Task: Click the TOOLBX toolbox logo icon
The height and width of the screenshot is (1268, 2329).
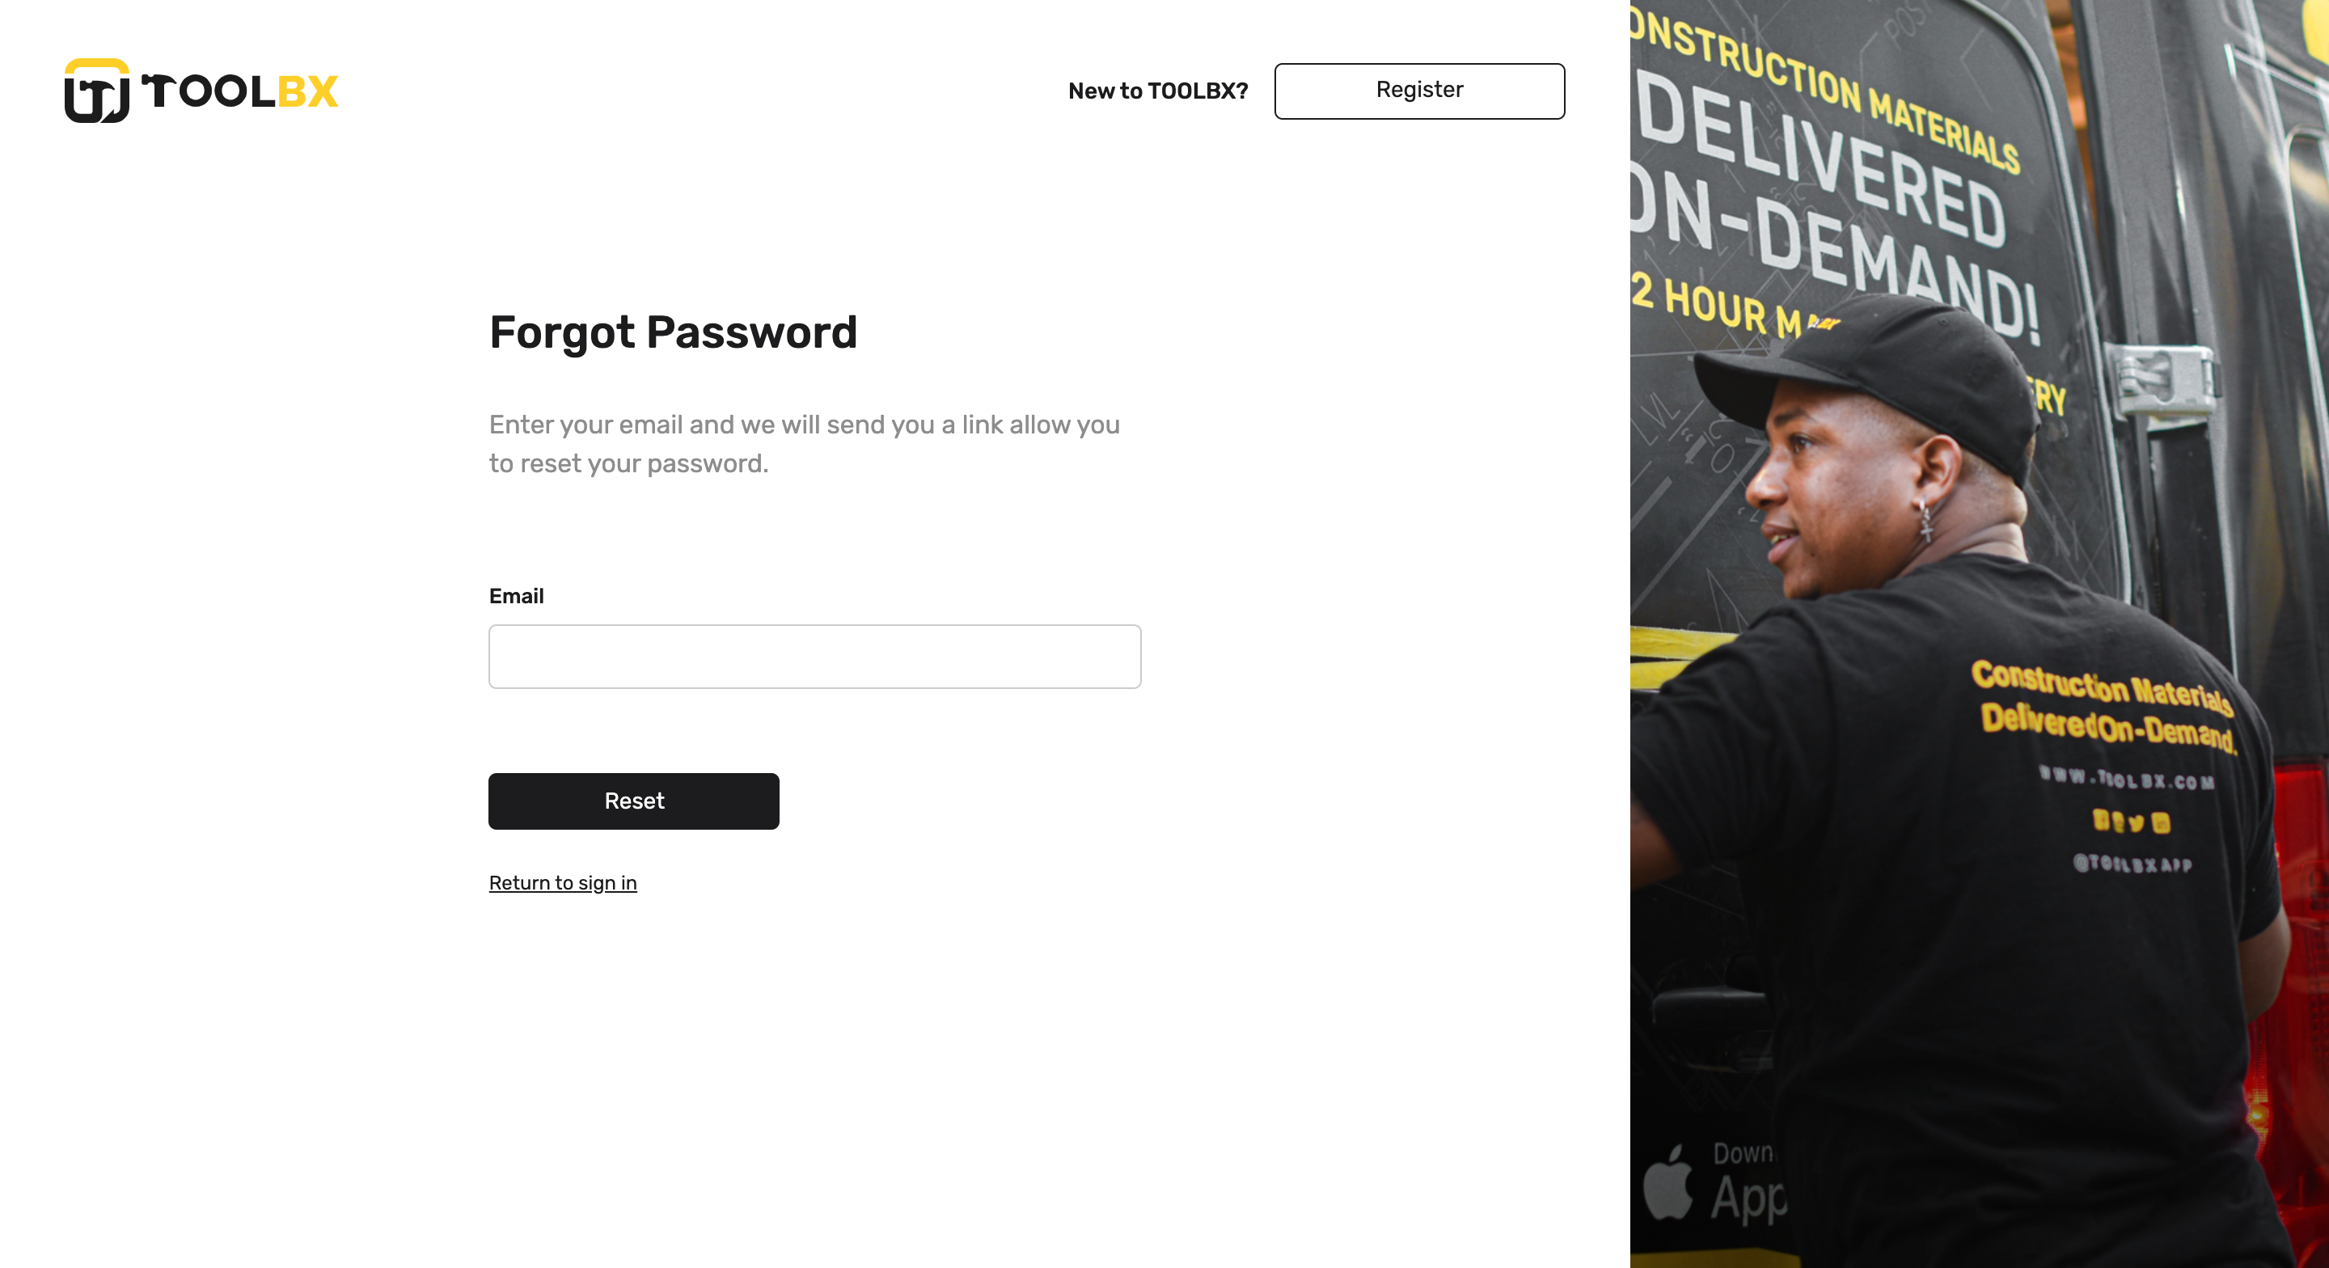Action: click(x=97, y=91)
